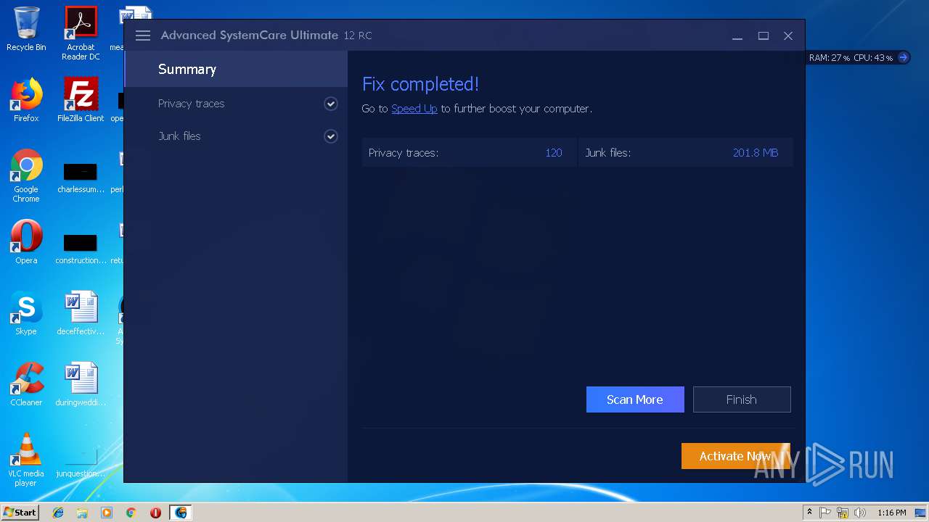Open Junk files section

[x=236, y=136]
